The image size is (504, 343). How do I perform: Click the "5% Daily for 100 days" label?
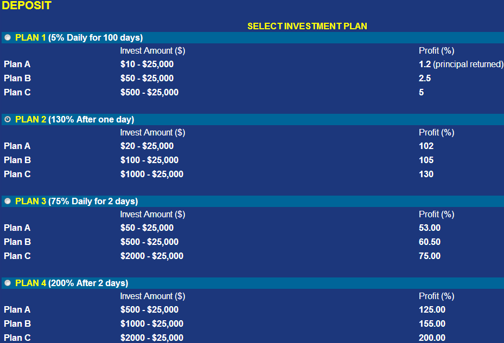(95, 37)
